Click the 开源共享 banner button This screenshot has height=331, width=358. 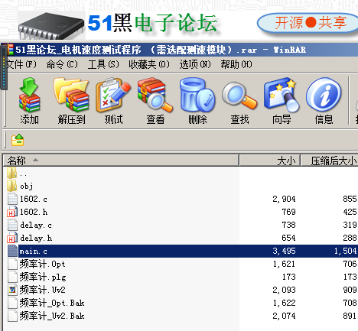coord(308,23)
